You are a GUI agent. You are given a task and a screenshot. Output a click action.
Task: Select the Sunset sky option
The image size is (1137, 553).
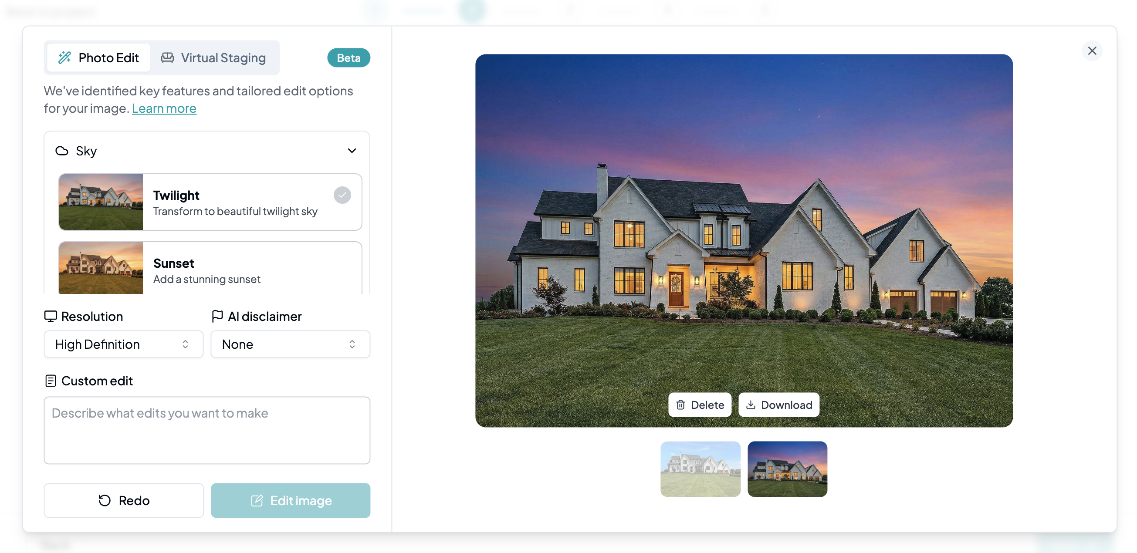[x=210, y=267]
